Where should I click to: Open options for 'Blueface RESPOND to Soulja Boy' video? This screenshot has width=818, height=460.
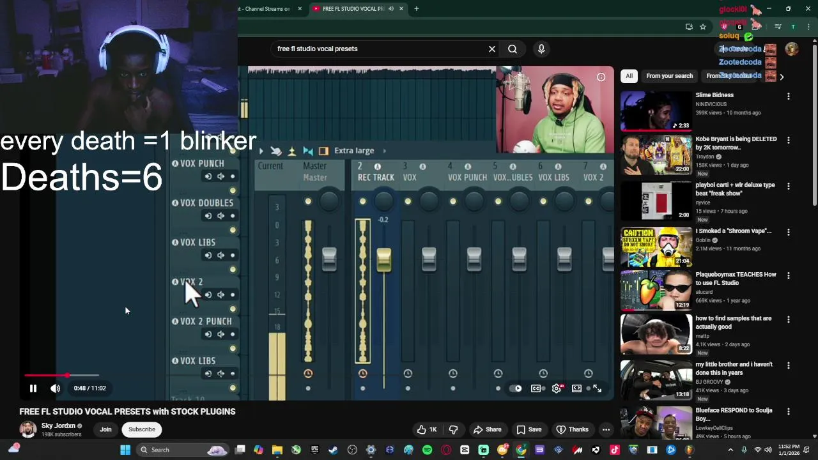pyautogui.click(x=788, y=411)
